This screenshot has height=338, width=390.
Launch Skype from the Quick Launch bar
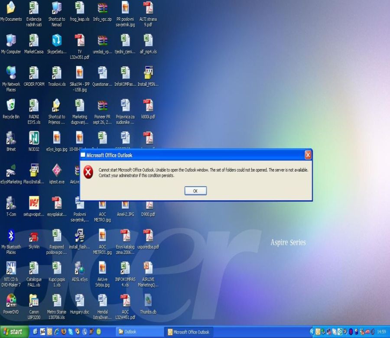[x=71, y=331]
